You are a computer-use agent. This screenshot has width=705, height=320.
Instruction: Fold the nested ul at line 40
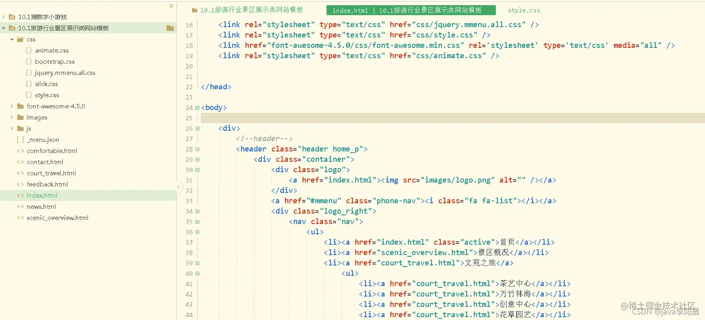pos(197,273)
